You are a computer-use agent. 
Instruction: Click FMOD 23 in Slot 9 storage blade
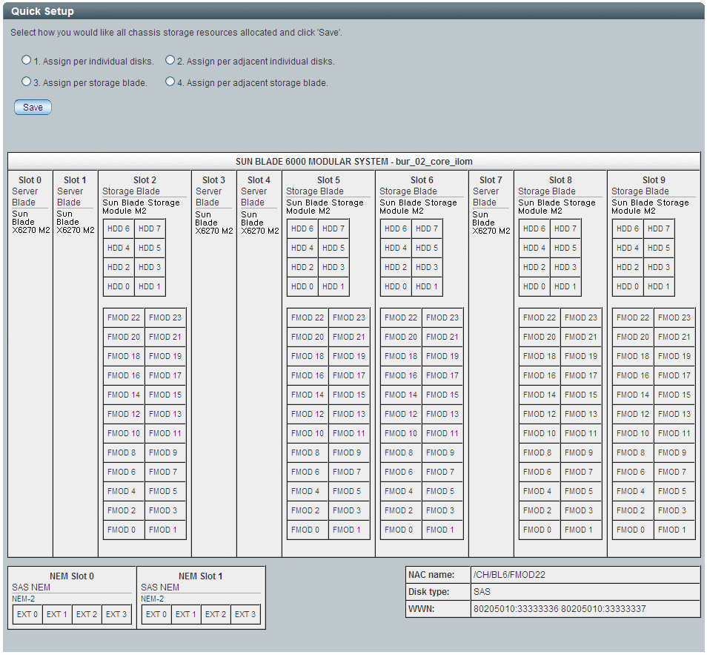point(674,317)
